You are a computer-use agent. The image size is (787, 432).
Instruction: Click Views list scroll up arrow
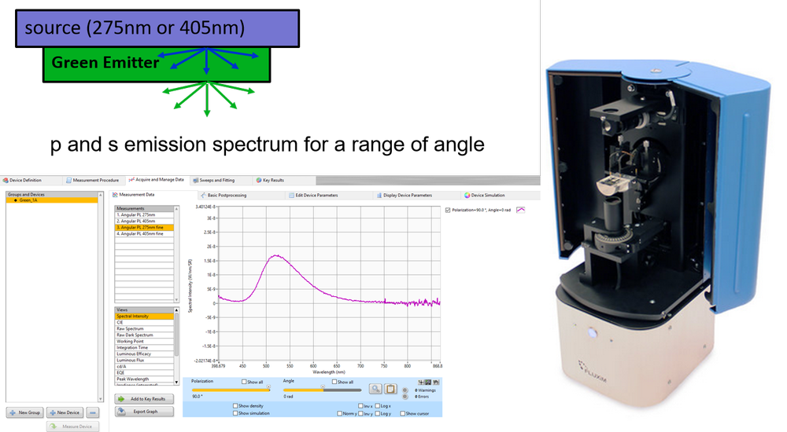[x=176, y=310]
